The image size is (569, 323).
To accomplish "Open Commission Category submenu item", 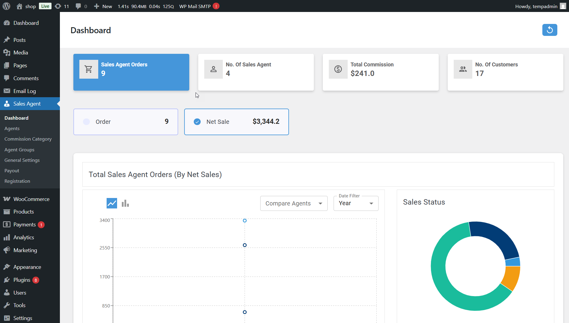I will (28, 139).
